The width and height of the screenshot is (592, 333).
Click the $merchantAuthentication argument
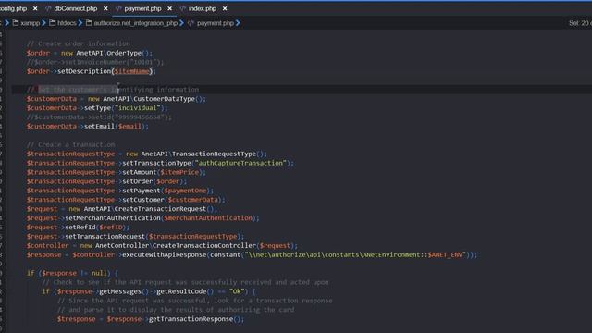click(x=208, y=218)
